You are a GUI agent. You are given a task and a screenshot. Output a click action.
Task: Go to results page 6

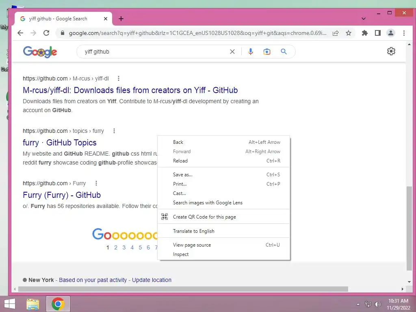point(148,247)
